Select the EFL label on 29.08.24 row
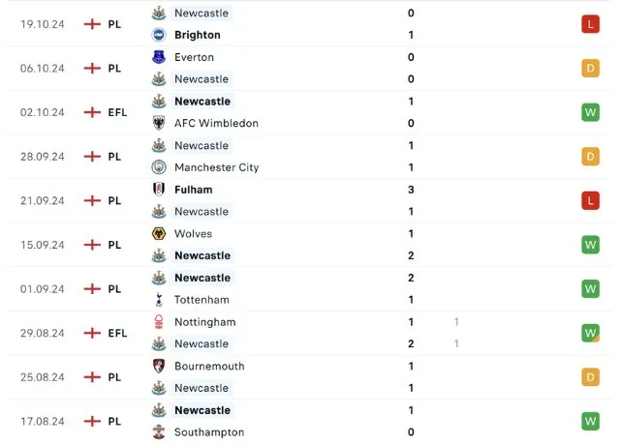The width and height of the screenshot is (620, 445). 117,333
